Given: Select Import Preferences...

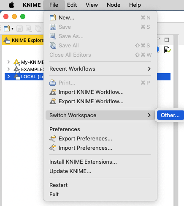Looking at the screenshot, I should click(100, 148).
